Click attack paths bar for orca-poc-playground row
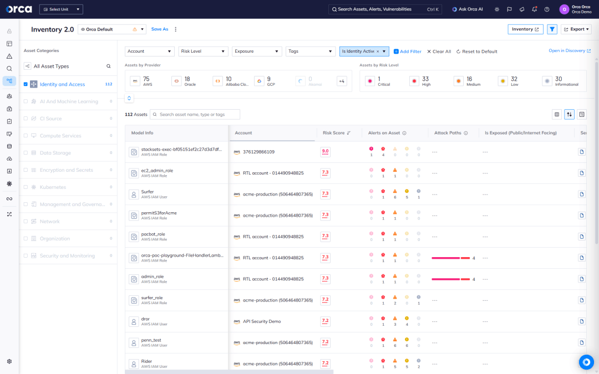Viewport: 599px width, 374px height. pos(451,258)
